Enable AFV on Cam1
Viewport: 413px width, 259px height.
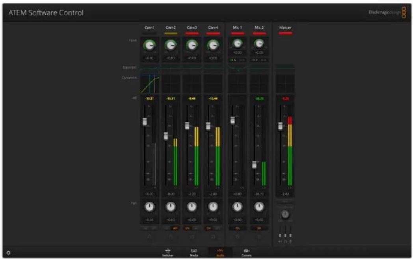click(154, 228)
